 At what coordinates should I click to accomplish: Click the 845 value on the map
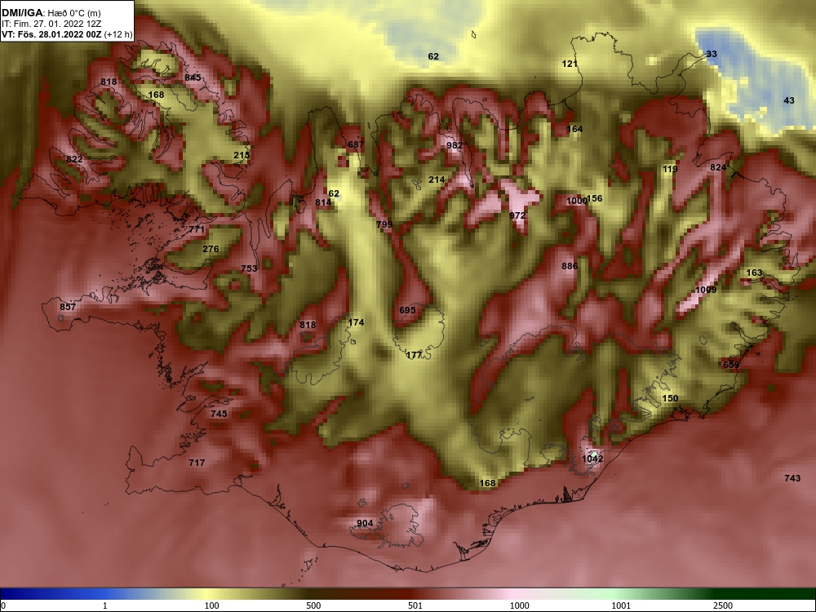[x=193, y=78]
